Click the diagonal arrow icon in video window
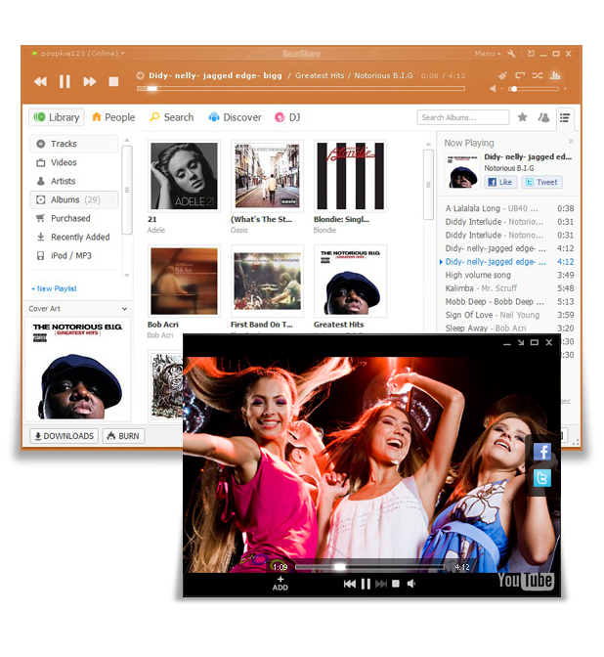Screen dimensions: 604x657 coord(521,343)
